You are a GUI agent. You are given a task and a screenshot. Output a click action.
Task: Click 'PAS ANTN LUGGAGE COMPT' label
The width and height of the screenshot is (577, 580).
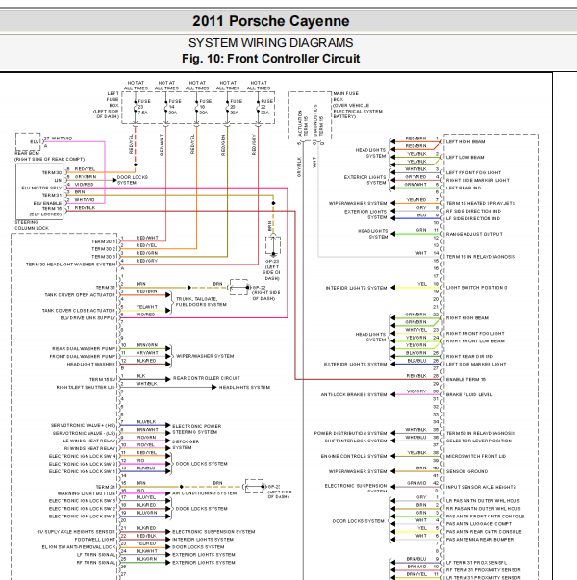[x=479, y=524]
